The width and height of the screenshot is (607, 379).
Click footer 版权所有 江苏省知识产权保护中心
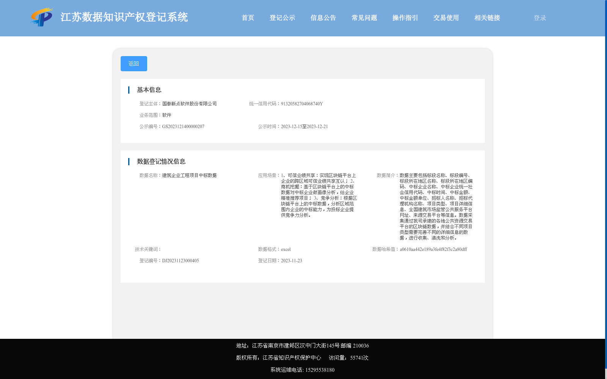tap(278, 358)
